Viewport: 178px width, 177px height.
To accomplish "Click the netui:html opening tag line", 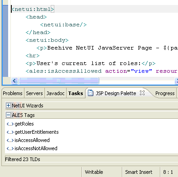I will click(33, 9).
